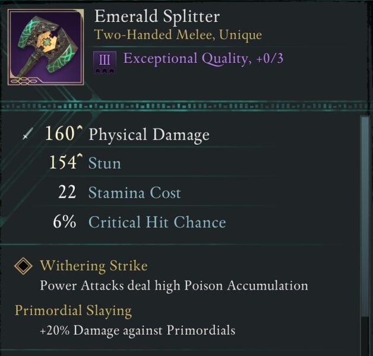Click the Stamina Cost stat label
This screenshot has width=373, height=356.
pyautogui.click(x=134, y=193)
